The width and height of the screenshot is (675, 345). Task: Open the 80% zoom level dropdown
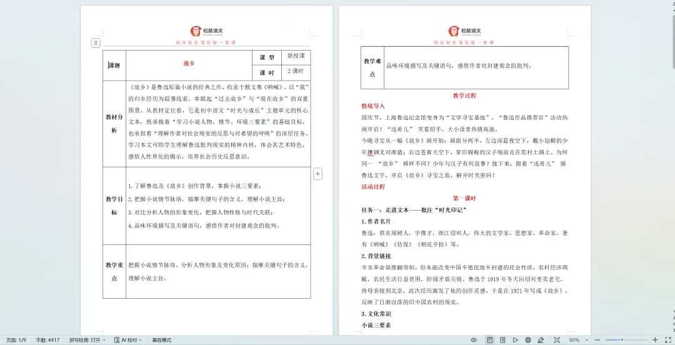click(578, 340)
